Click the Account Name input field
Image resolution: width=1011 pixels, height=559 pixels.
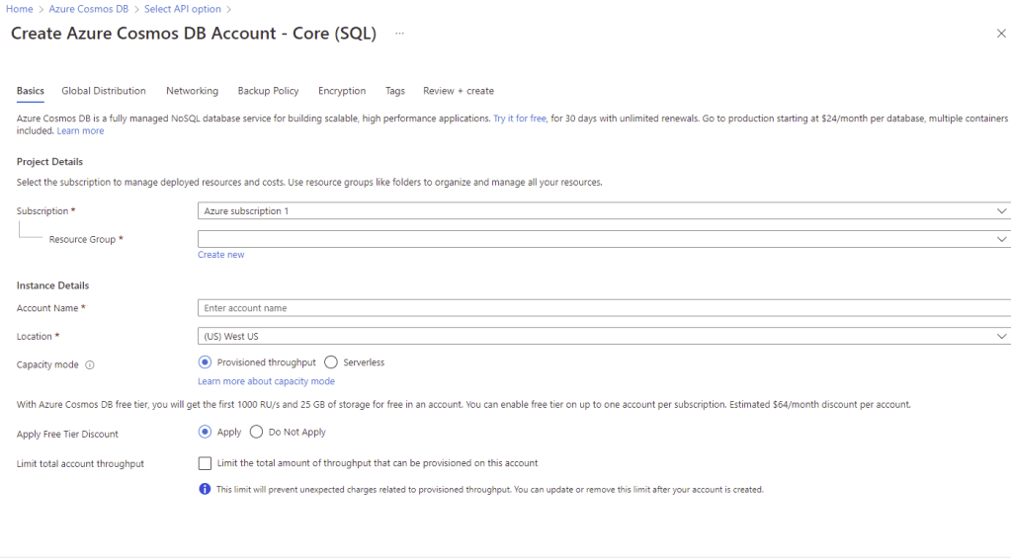pos(603,308)
